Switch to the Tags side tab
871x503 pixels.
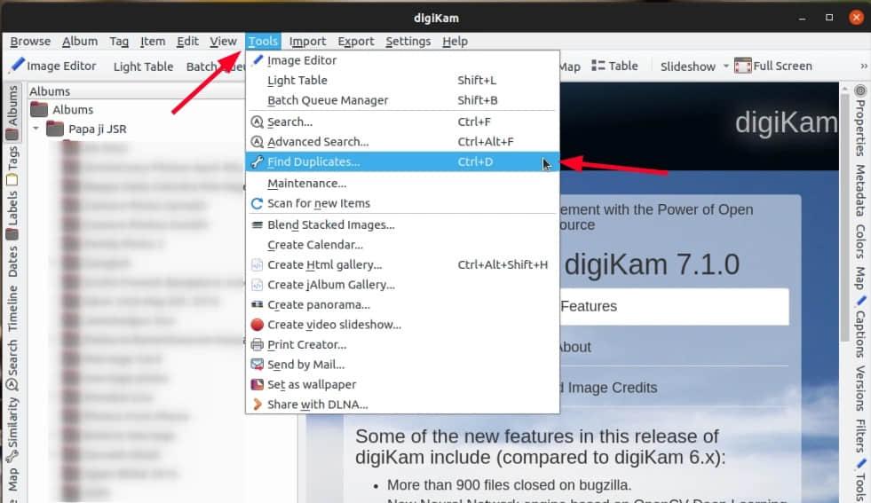pyautogui.click(x=12, y=160)
